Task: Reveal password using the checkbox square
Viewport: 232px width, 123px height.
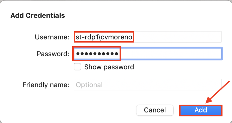Action: pyautogui.click(x=77, y=67)
